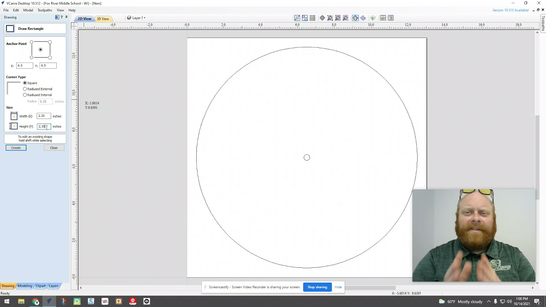Click Version 10.515 Available link

[511, 10]
